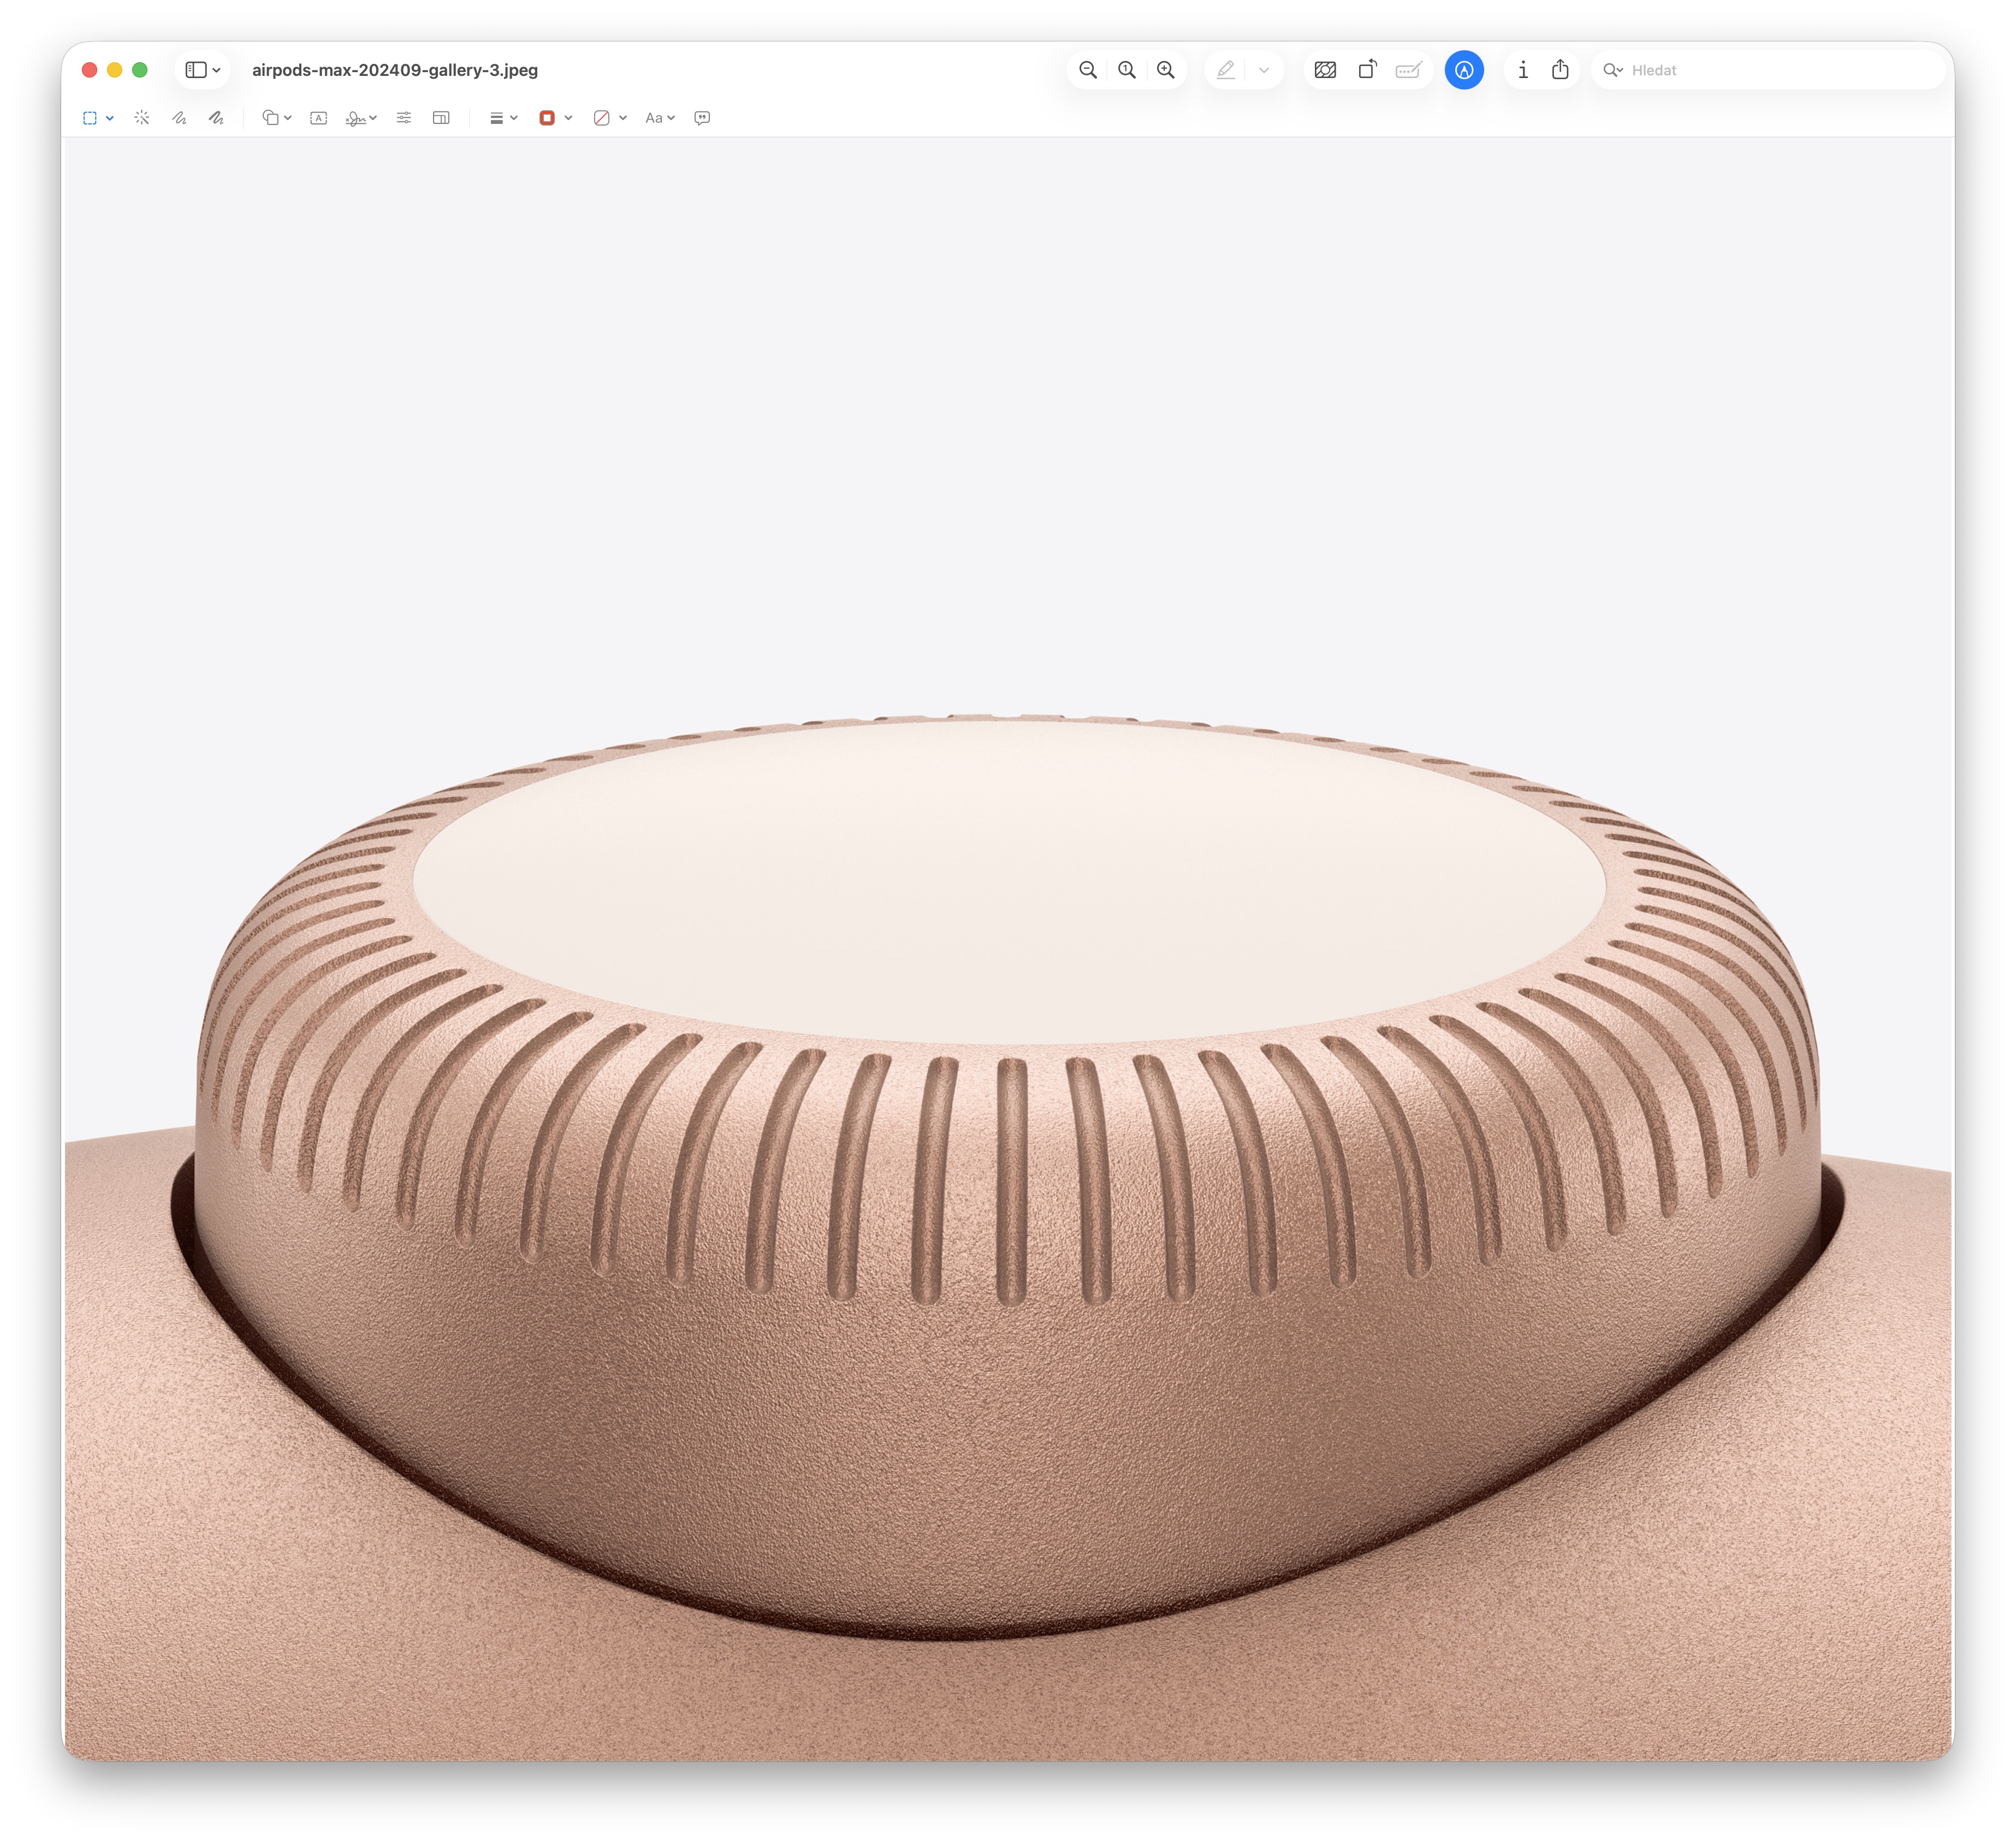2016x1842 pixels.
Task: Open the red border color picker
Action: click(x=555, y=118)
